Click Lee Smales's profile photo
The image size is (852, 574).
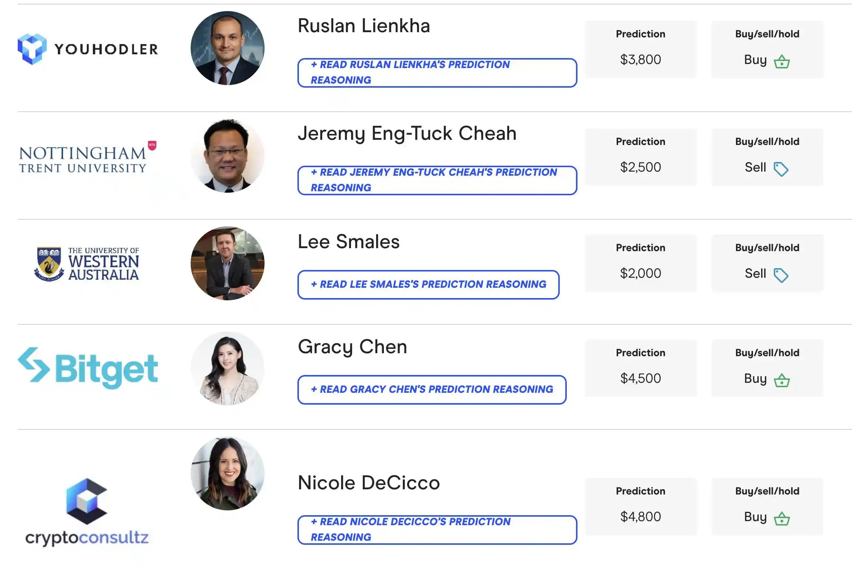(228, 263)
